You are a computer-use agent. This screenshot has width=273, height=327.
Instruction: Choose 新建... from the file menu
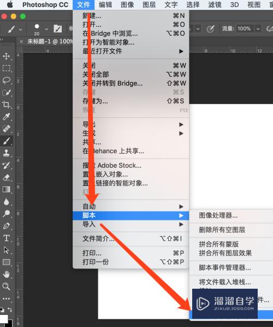point(131,16)
